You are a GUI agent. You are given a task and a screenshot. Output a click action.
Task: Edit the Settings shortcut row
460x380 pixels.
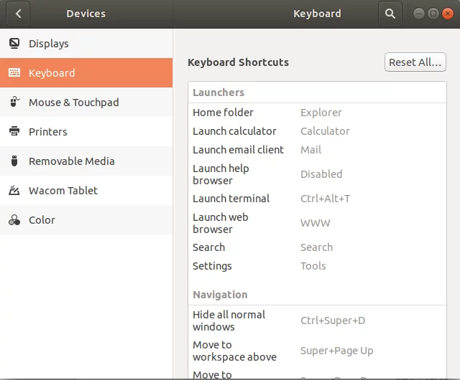317,266
